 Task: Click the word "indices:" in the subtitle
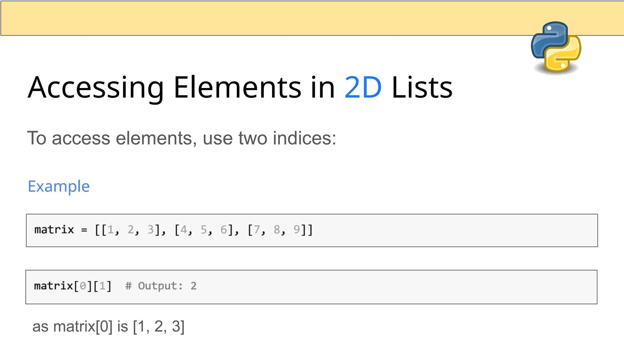[304, 138]
